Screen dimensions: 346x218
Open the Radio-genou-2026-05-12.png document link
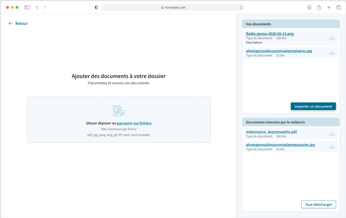270,34
